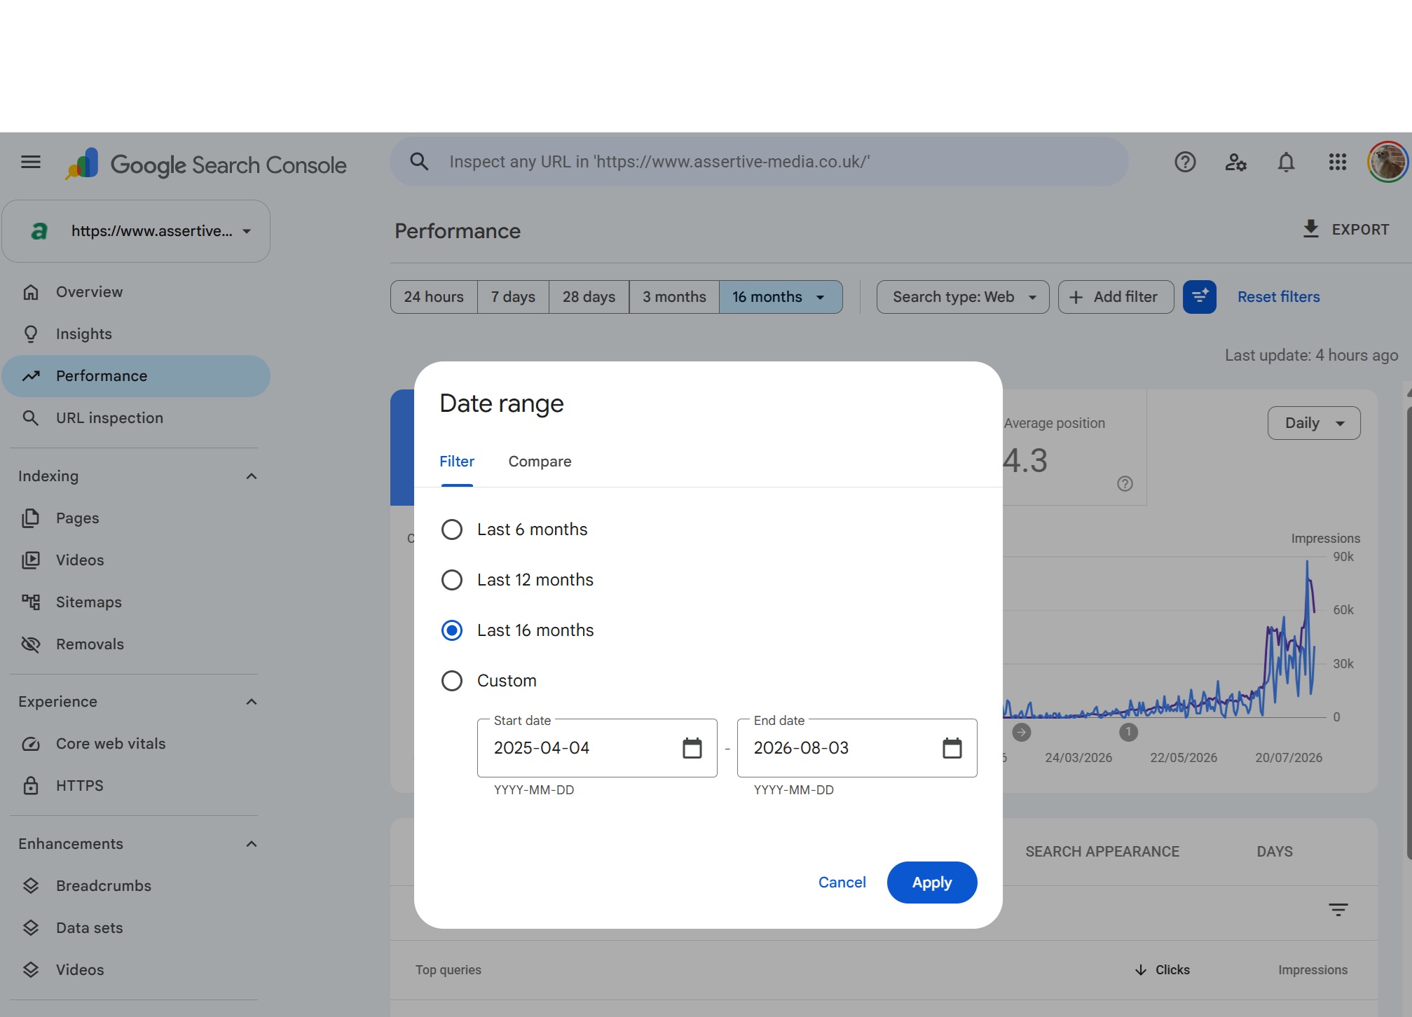Open Pages indexing report

pos(136,518)
